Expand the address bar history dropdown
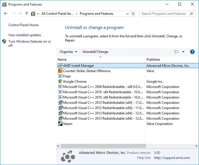The width and height of the screenshot is (199, 165). click(x=128, y=14)
